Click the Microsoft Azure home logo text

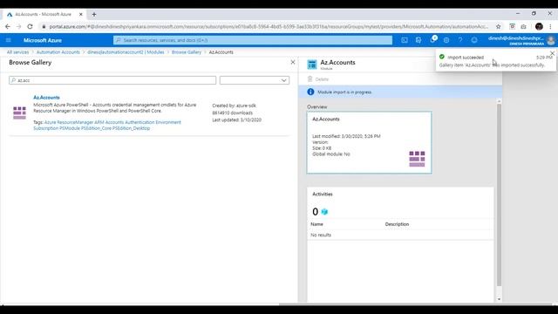click(43, 40)
